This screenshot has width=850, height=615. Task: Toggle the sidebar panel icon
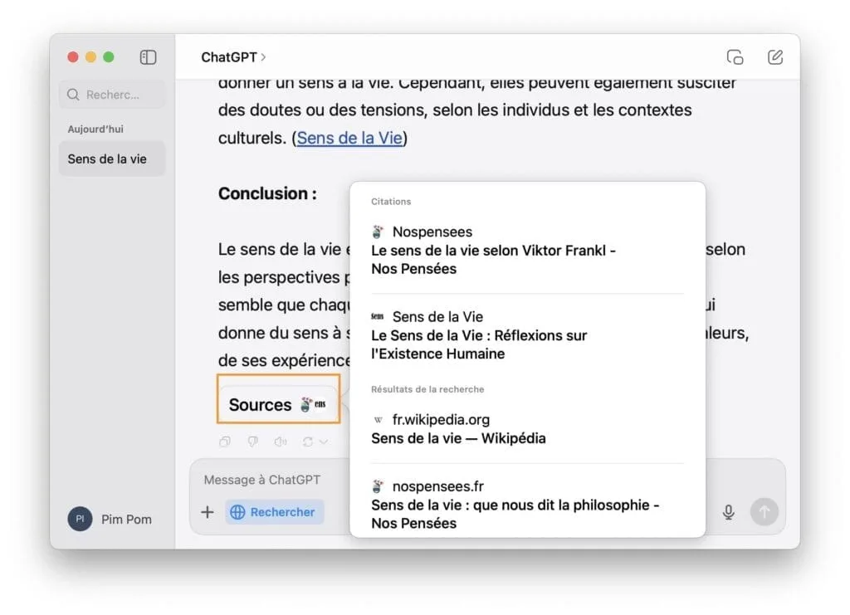click(x=148, y=57)
